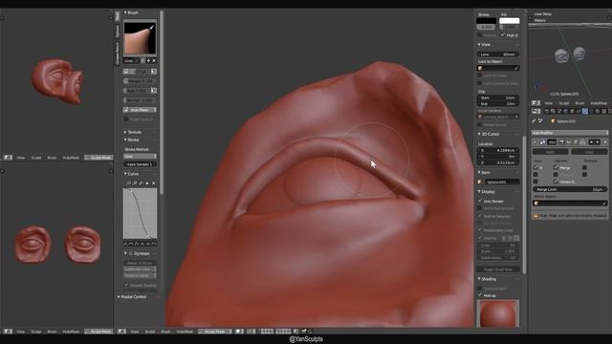Open Hide/Mask menu in main viewport header
The width and height of the screenshot is (612, 344).
185,332
